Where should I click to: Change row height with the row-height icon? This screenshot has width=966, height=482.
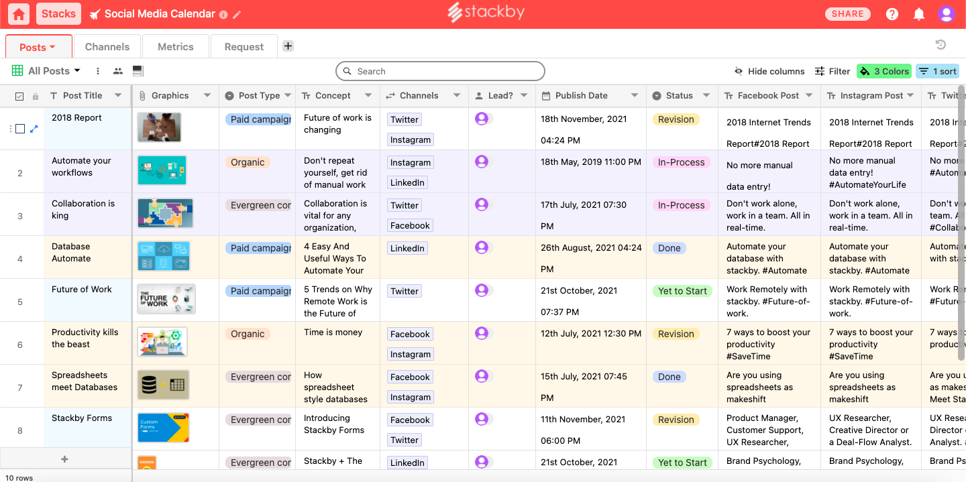tap(138, 71)
